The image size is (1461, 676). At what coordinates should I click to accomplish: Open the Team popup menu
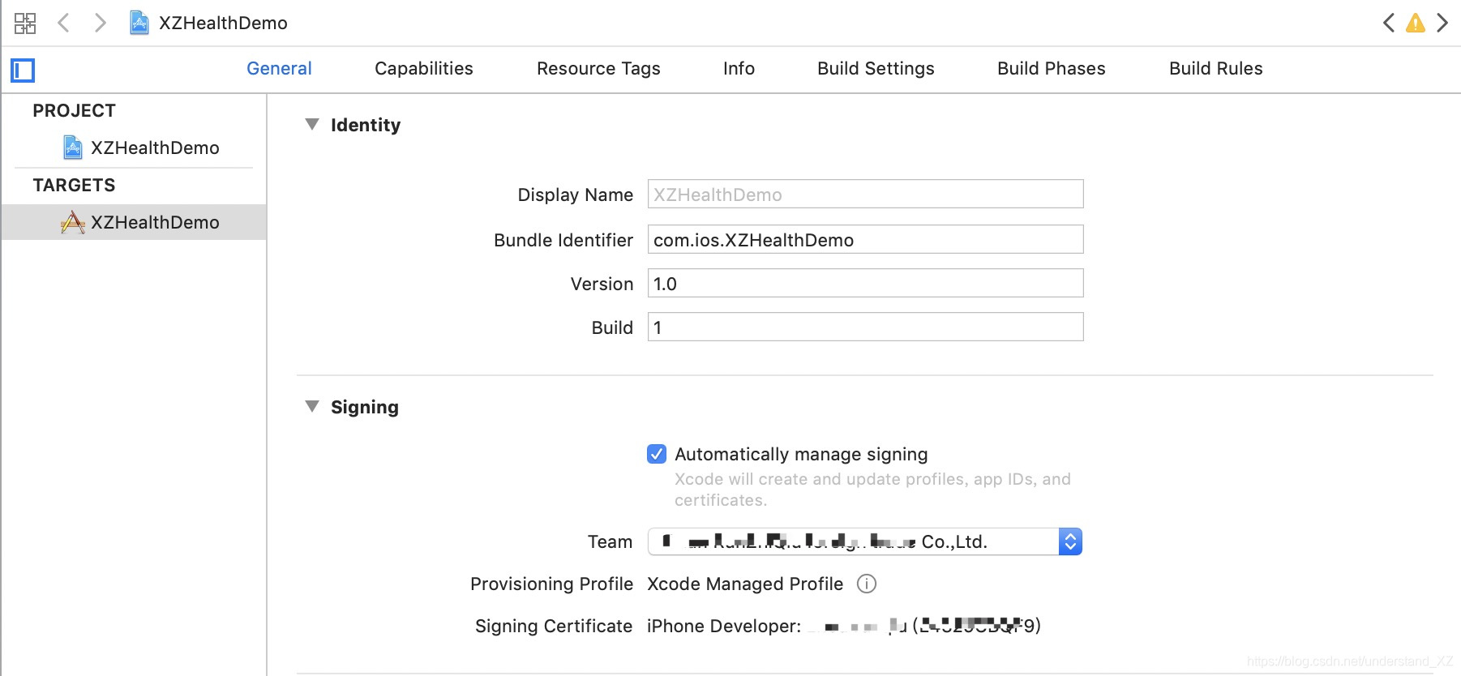pos(864,541)
